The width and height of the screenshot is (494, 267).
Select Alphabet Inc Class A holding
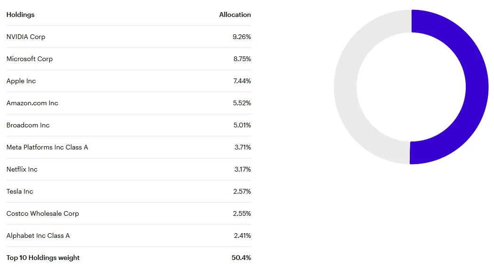[38, 235]
